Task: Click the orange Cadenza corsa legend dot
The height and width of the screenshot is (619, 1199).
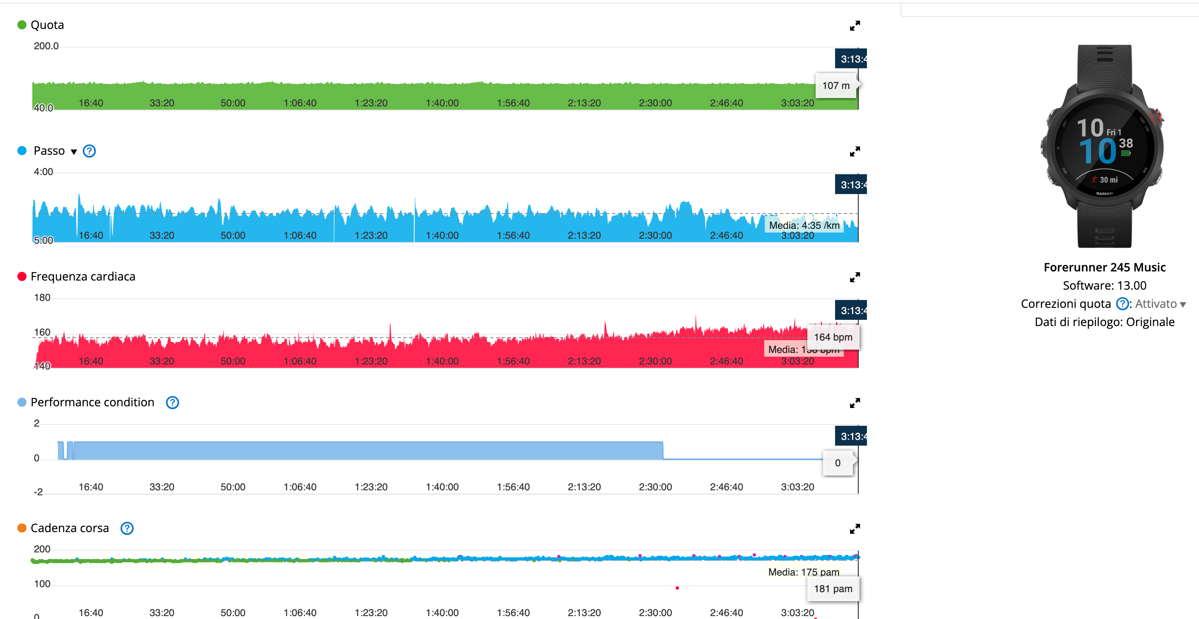Action: [x=22, y=528]
